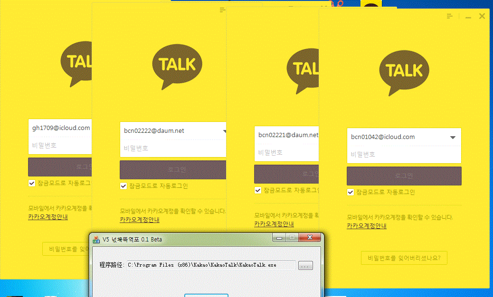Open the menu icon in the bcn01042@icloud.com window
The width and height of the screenshot is (493, 297).
pos(450,16)
